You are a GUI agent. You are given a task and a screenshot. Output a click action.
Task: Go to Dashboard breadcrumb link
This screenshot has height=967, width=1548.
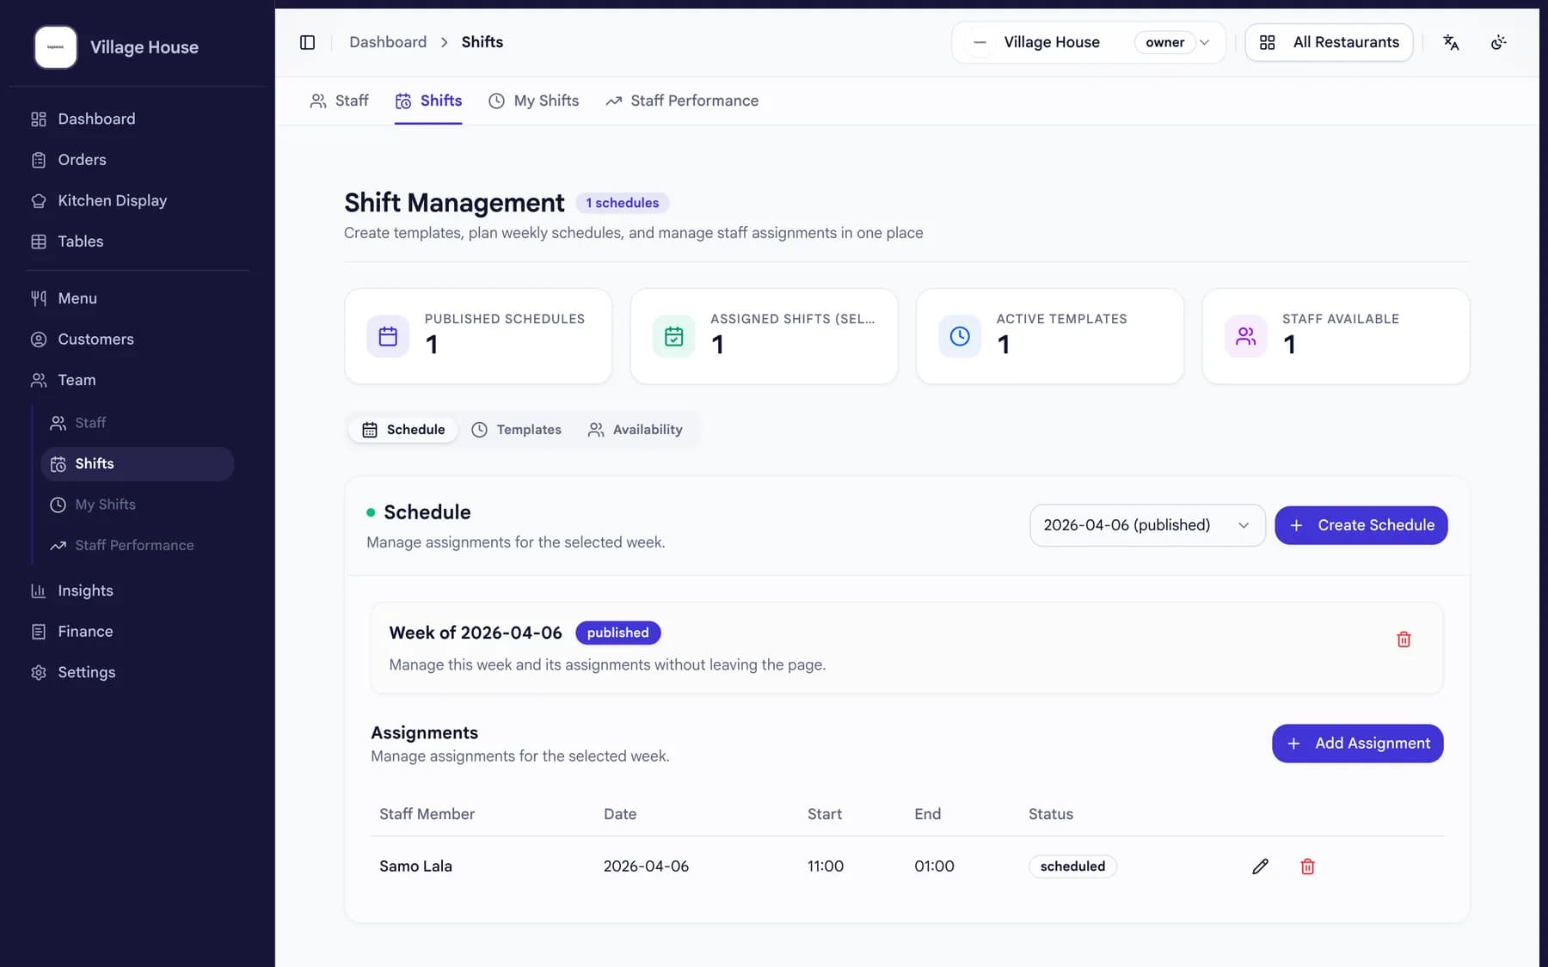(x=388, y=42)
